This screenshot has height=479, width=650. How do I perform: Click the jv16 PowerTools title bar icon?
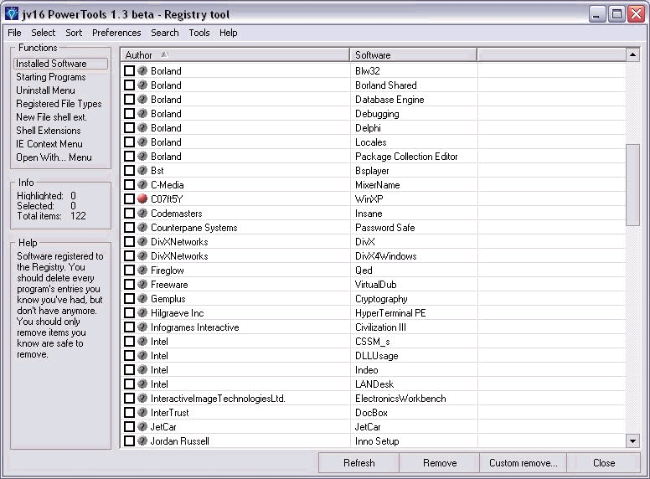pyautogui.click(x=12, y=13)
